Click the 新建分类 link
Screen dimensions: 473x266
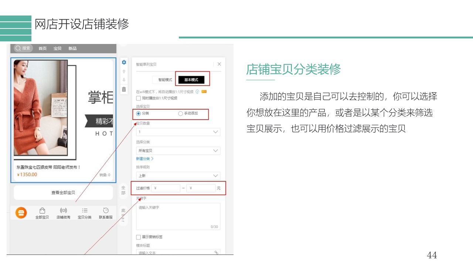point(144,159)
